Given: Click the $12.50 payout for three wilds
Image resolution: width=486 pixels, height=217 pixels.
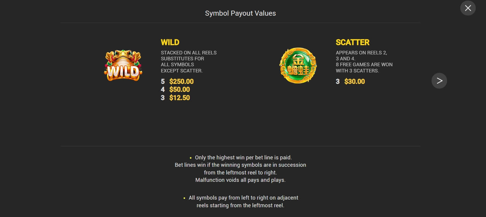Looking at the screenshot, I should pyautogui.click(x=179, y=98).
